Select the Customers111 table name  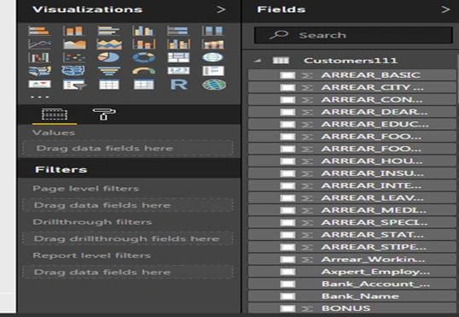[x=351, y=61]
